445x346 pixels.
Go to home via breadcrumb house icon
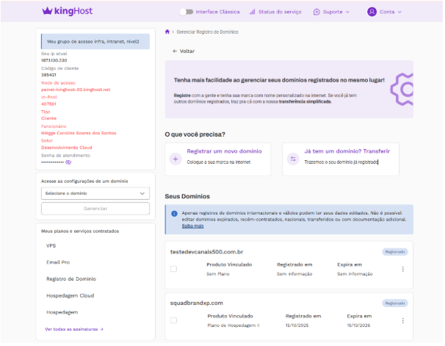tap(167, 32)
